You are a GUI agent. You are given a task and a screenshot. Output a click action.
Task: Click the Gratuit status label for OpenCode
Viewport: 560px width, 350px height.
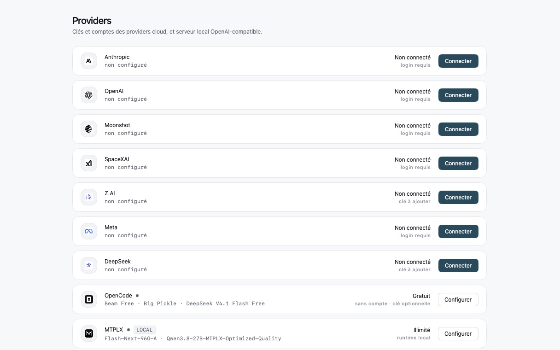tap(421, 296)
